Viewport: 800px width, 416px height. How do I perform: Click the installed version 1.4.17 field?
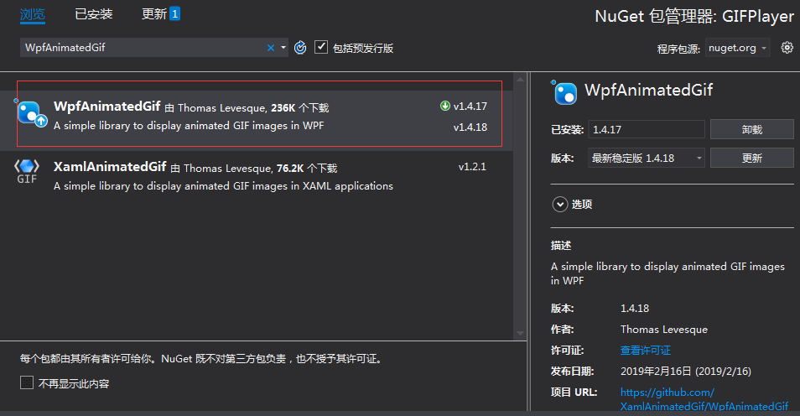coord(647,130)
